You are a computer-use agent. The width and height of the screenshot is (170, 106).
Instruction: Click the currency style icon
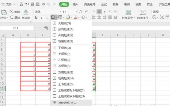(x=154, y=17)
